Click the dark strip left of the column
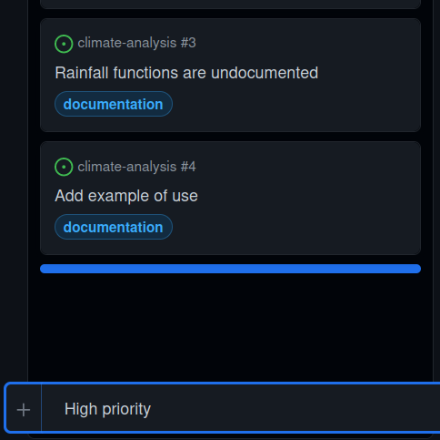Screen dimensions: 440x440 (14, 189)
